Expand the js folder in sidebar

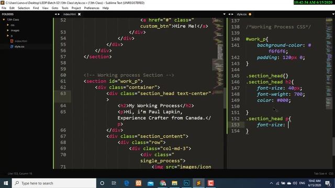pos(8,36)
